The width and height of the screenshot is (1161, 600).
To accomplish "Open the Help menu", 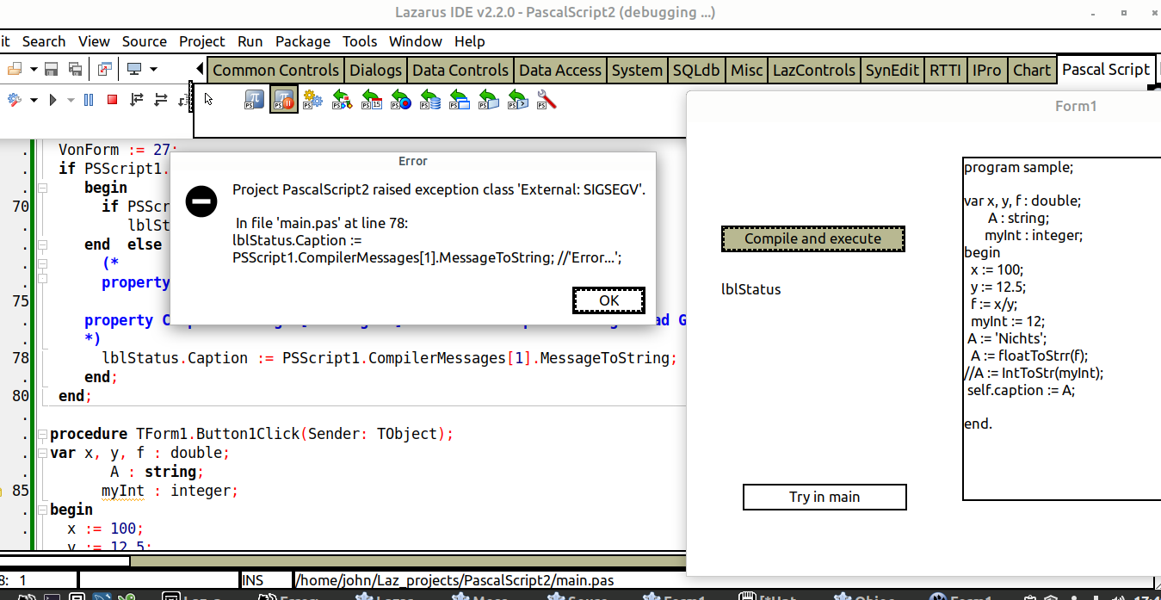I will (470, 41).
